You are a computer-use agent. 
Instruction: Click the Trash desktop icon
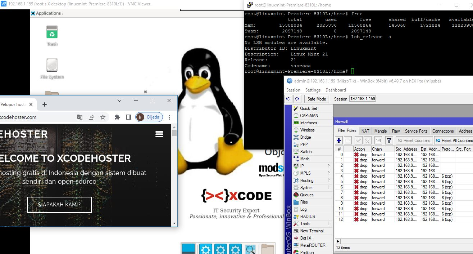tap(52, 36)
